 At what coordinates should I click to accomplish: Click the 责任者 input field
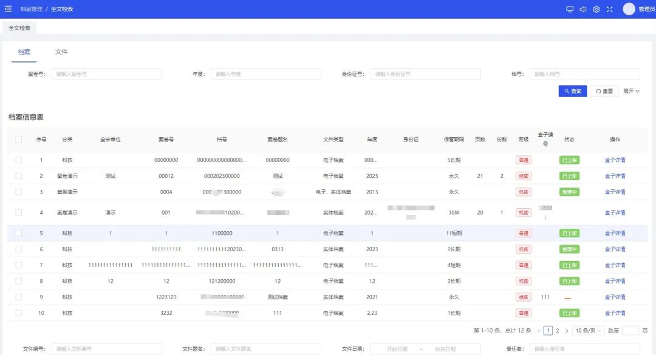pos(585,349)
